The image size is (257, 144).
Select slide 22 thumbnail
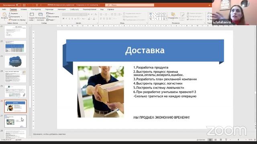(15, 47)
